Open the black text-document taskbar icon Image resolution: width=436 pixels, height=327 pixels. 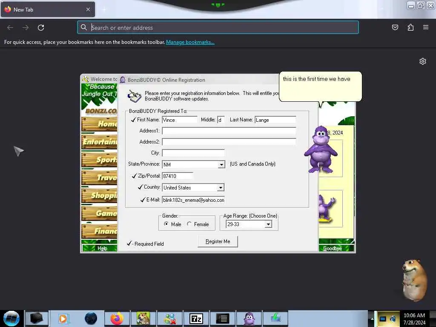[222, 318]
